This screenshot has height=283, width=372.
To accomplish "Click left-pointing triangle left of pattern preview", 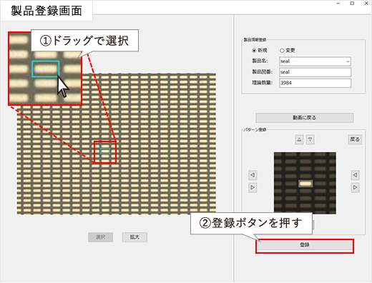I will [253, 175].
